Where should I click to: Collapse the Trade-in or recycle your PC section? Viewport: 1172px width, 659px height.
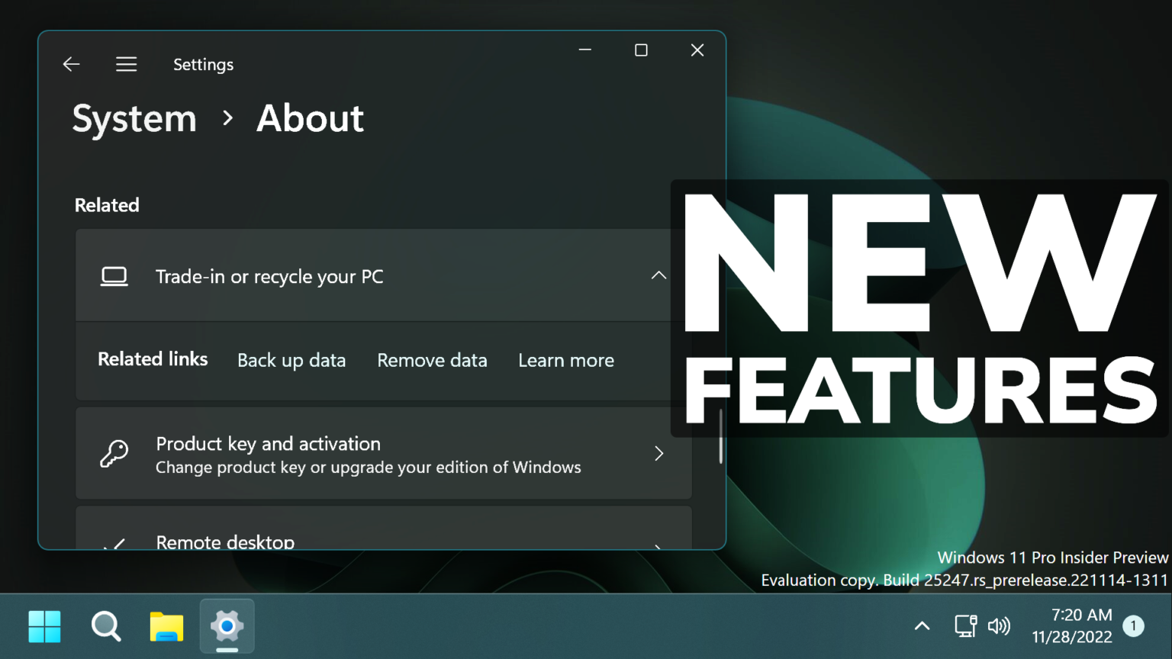[x=658, y=275]
